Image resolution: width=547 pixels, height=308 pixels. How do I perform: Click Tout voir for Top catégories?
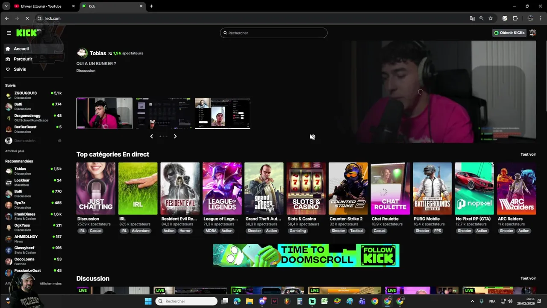(x=528, y=154)
